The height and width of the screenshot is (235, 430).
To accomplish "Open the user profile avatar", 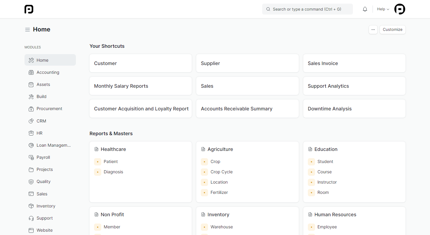I will tap(399, 9).
